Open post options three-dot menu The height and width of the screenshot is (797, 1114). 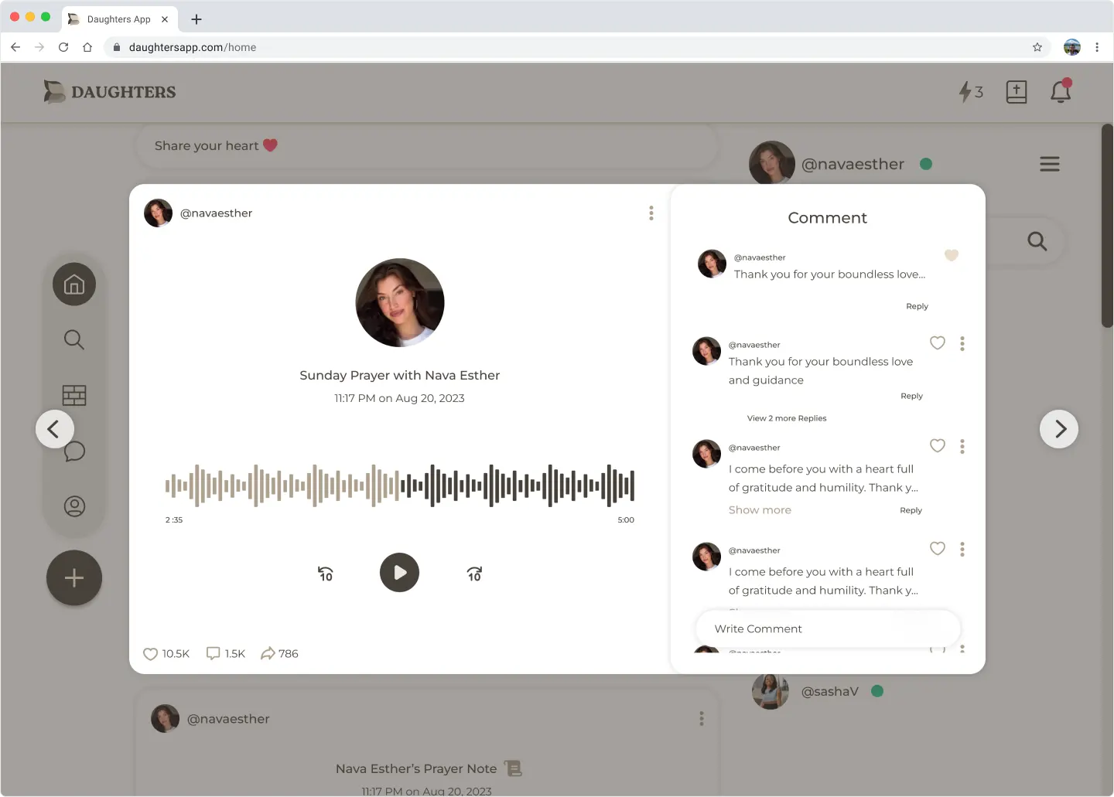[651, 213]
